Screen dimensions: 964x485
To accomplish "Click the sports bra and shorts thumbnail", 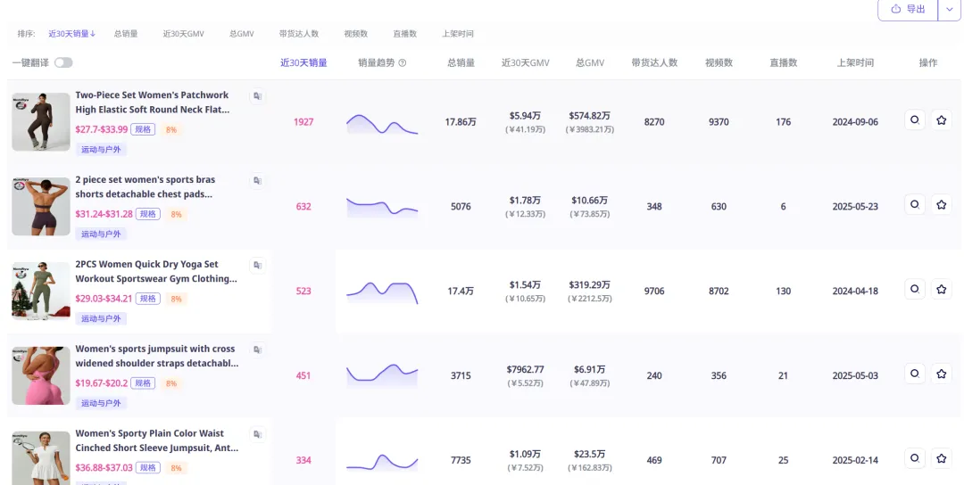I will click(x=41, y=206).
